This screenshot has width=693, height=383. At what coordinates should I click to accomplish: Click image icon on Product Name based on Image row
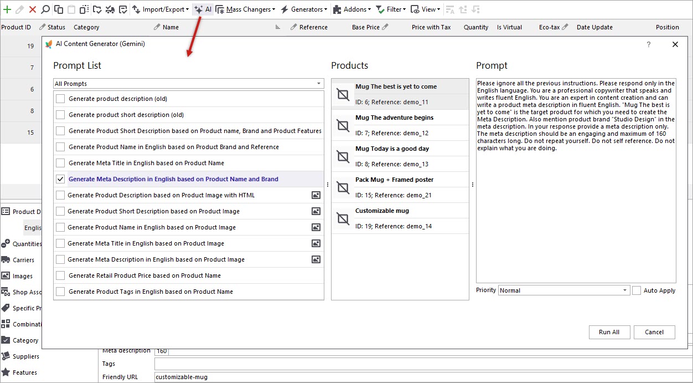pyautogui.click(x=316, y=227)
